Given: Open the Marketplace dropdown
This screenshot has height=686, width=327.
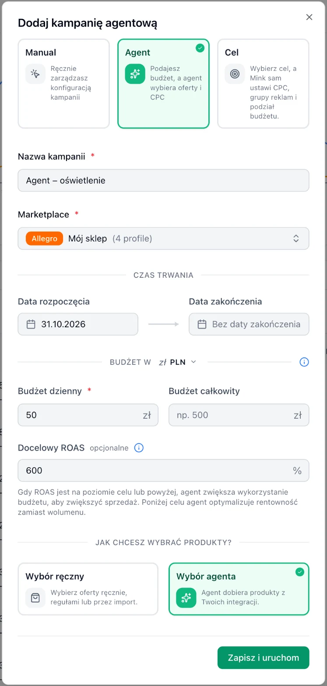Looking at the screenshot, I should 163,238.
